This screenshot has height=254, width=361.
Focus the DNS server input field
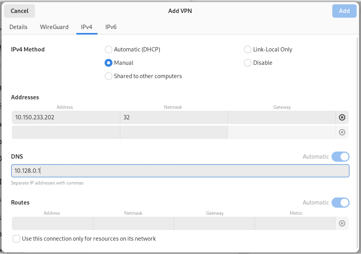(x=180, y=171)
